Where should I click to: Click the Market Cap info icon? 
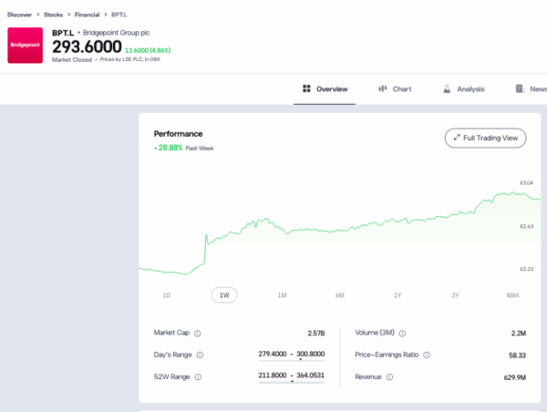coord(198,334)
